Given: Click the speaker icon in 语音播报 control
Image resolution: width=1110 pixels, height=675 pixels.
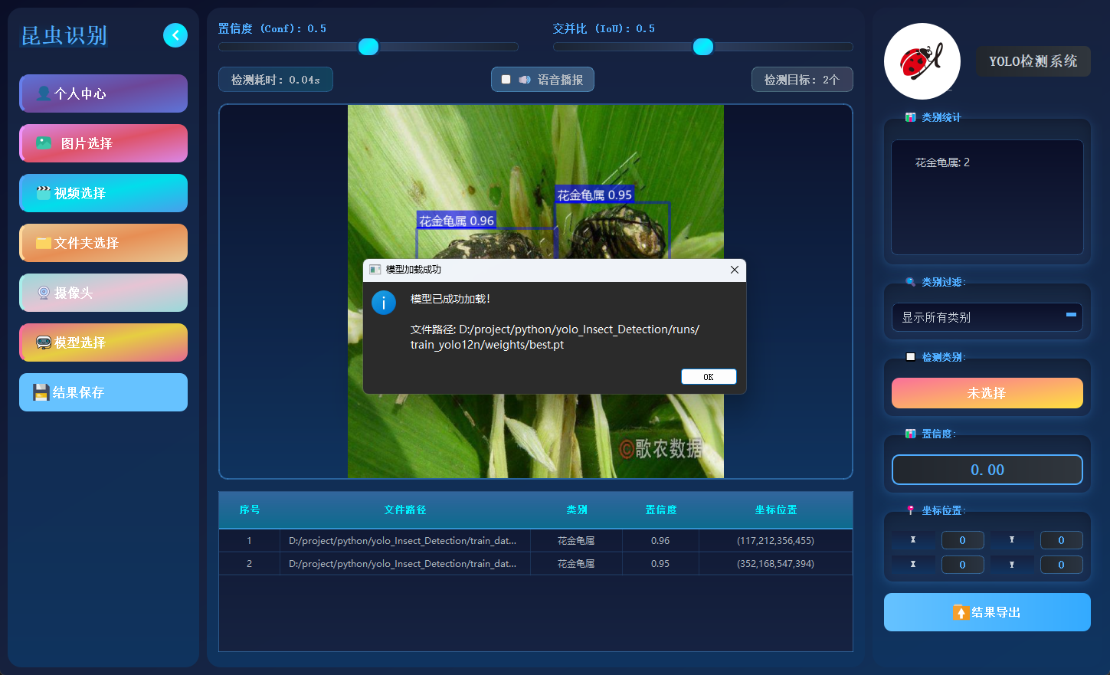Looking at the screenshot, I should (524, 79).
